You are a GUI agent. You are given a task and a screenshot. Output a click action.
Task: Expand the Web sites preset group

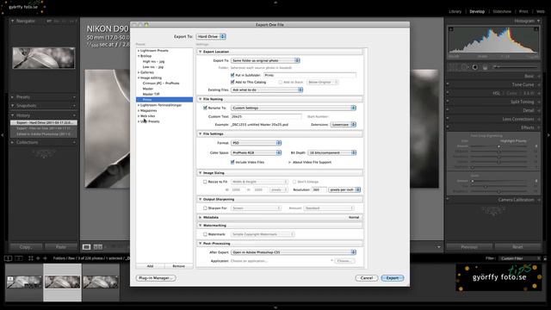[139, 115]
